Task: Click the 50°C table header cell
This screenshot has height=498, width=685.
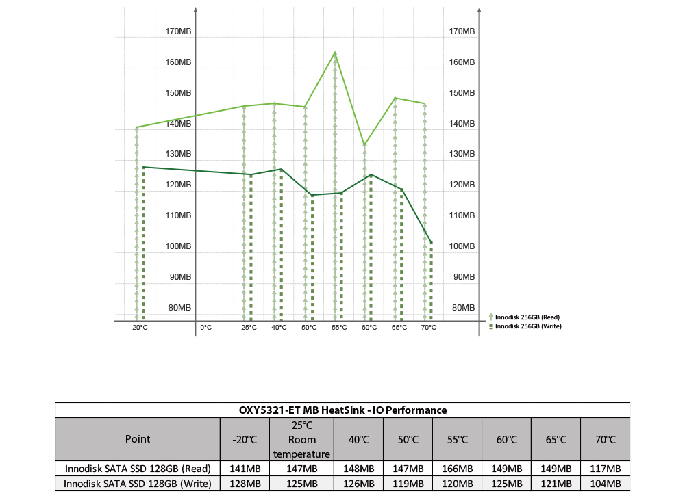Action: (x=408, y=439)
